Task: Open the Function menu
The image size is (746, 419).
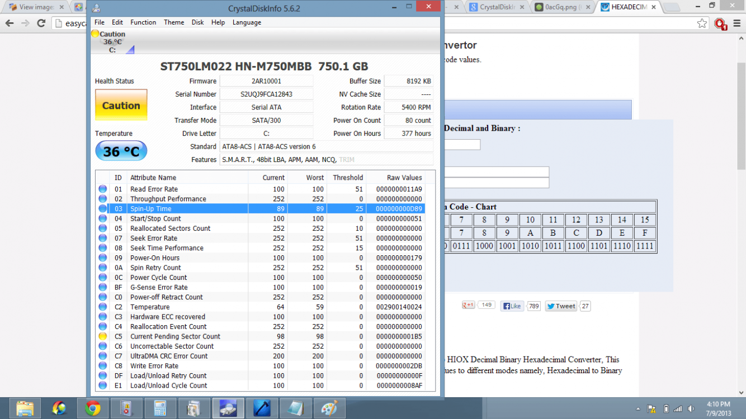Action: (x=143, y=22)
